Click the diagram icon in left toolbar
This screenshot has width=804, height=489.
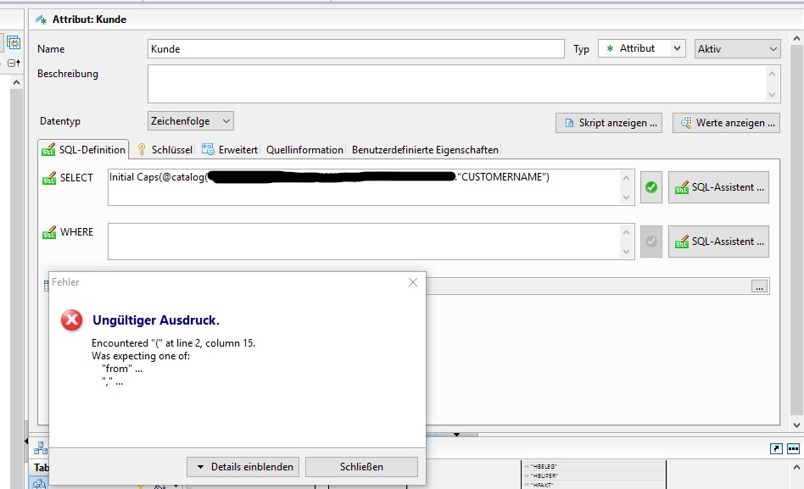pos(14,42)
